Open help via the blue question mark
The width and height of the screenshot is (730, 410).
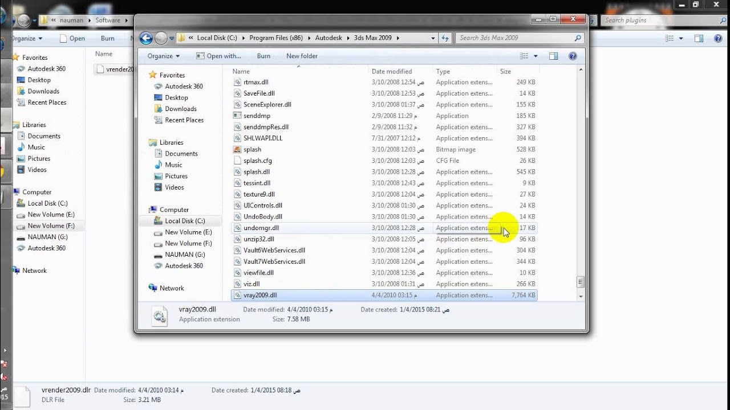coord(573,56)
